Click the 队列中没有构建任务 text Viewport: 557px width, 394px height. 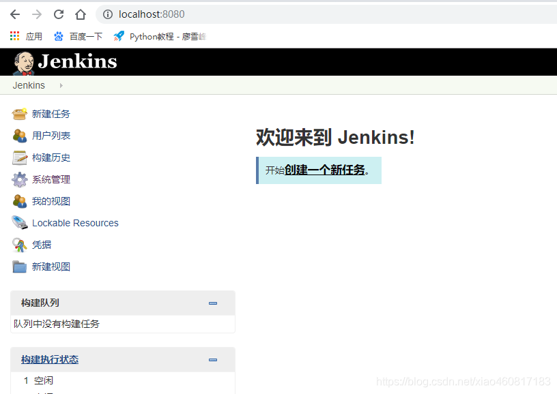pyautogui.click(x=57, y=324)
